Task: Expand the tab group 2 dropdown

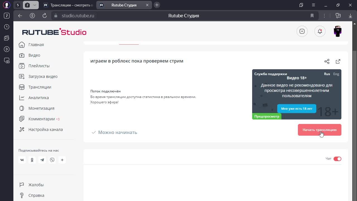Action: pyautogui.click(x=35, y=5)
